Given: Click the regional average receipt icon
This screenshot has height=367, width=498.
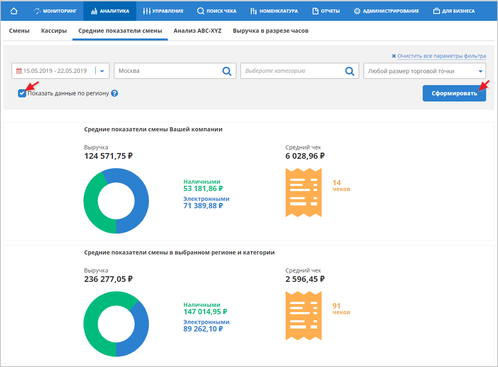Looking at the screenshot, I should (x=303, y=315).
